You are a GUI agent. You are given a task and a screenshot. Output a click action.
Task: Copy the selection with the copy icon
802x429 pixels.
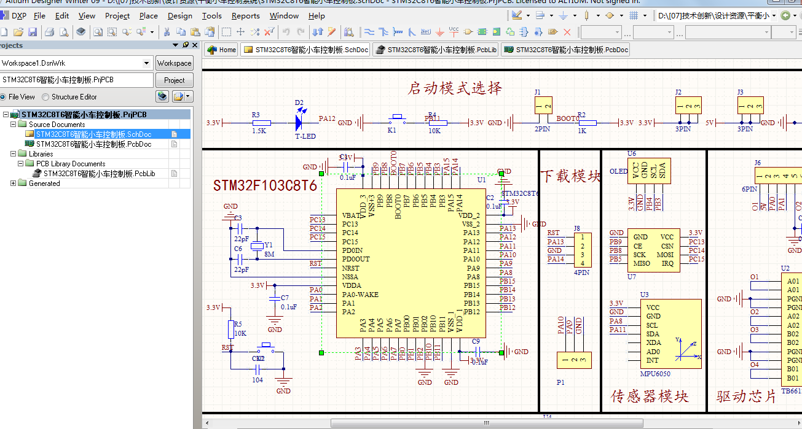point(181,31)
